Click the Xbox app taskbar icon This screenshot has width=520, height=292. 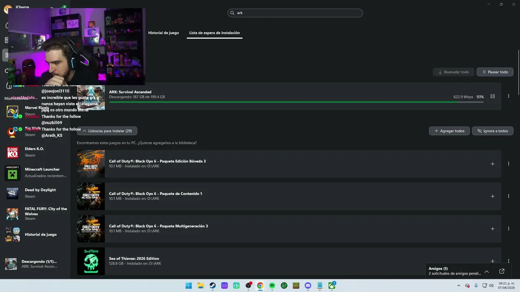332,286
